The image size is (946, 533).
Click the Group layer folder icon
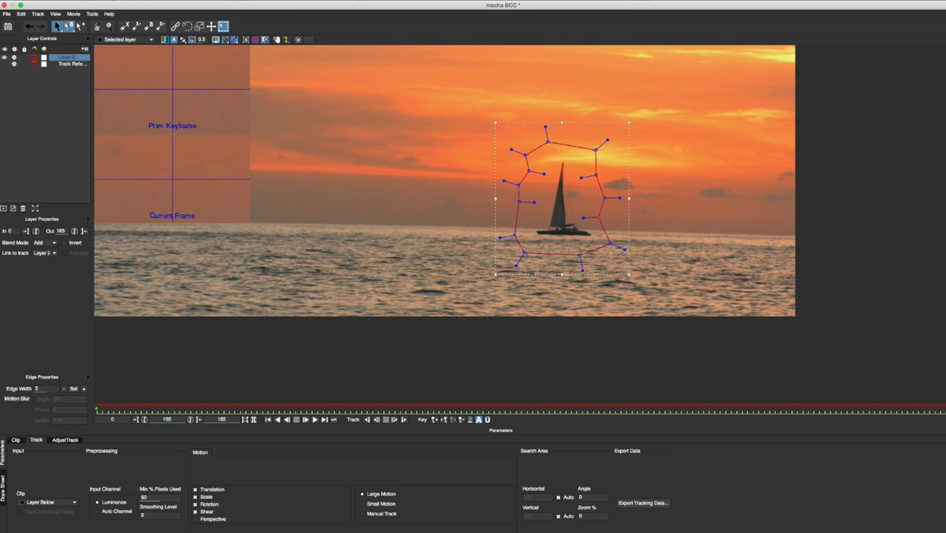pyautogui.click(x=4, y=208)
